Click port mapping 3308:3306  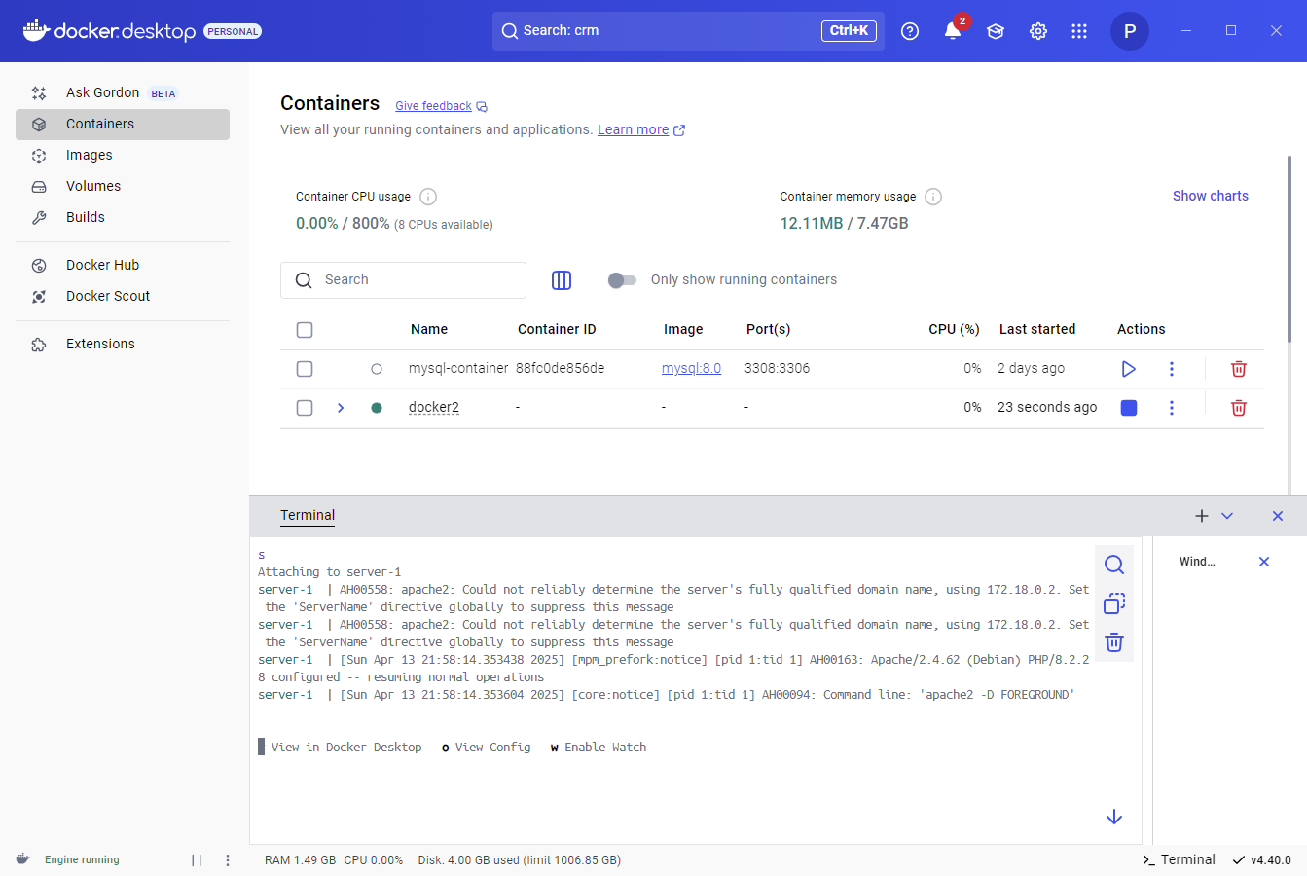pos(777,368)
